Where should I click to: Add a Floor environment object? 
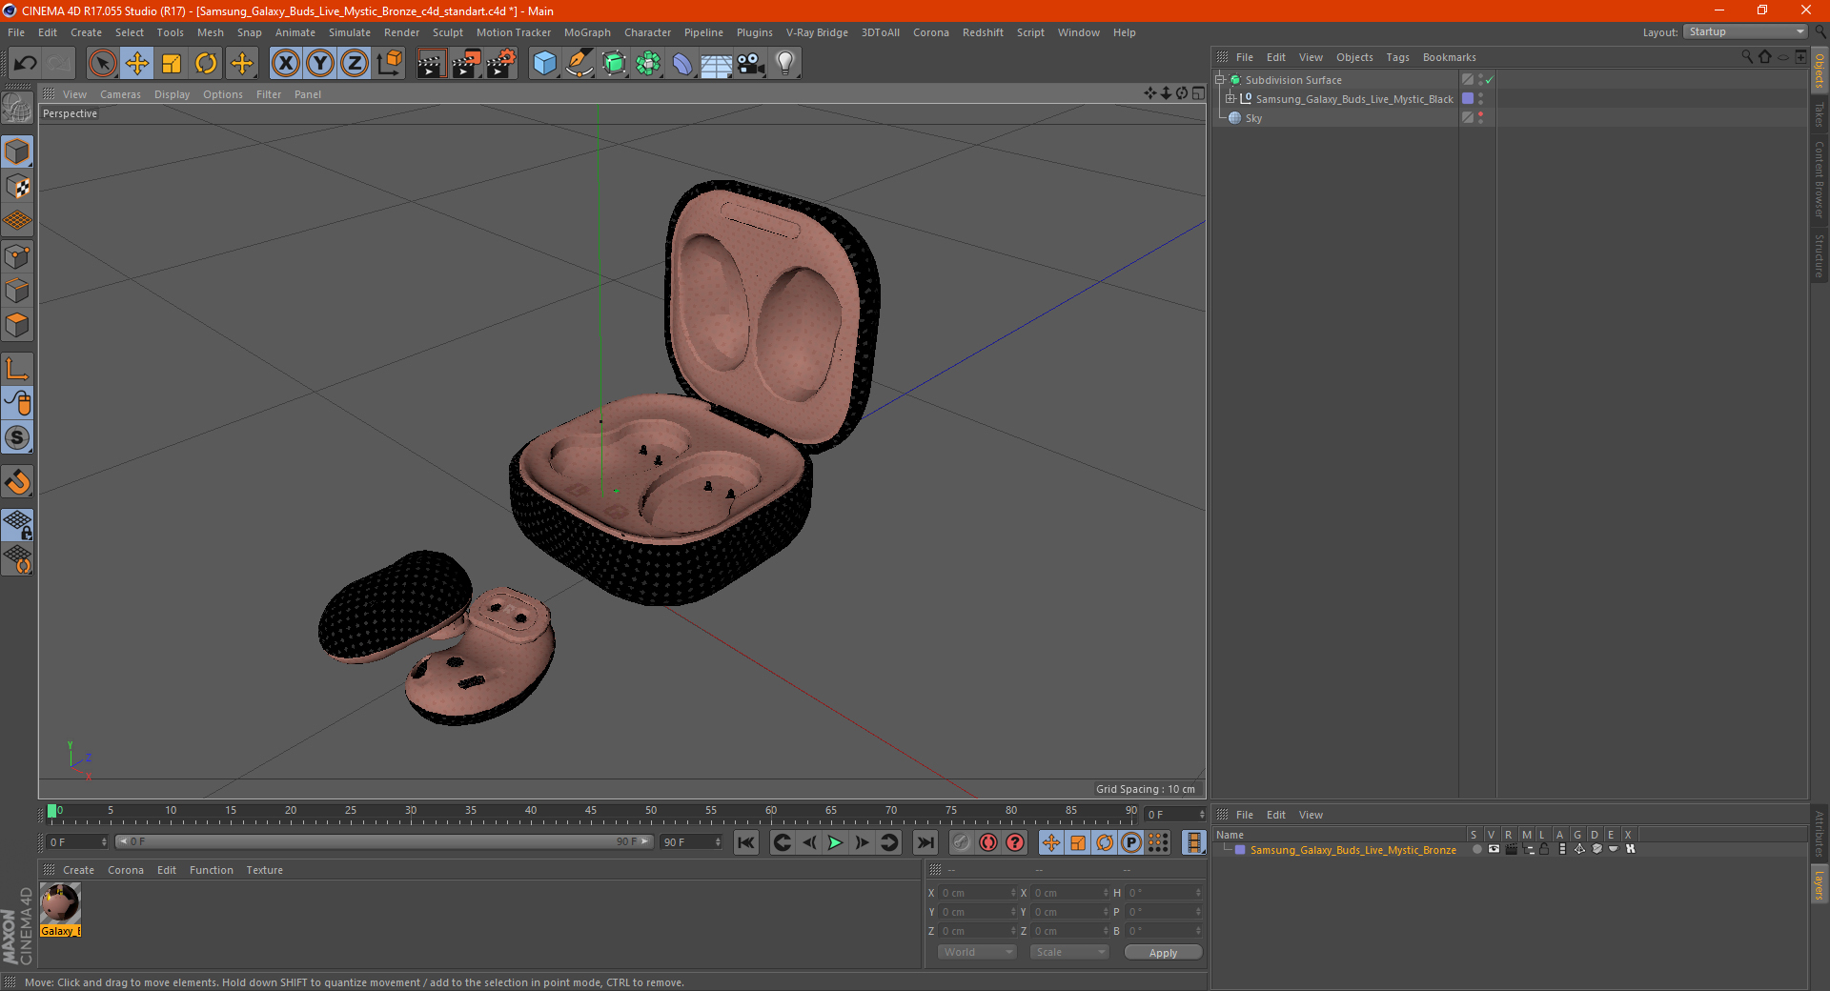(x=716, y=64)
